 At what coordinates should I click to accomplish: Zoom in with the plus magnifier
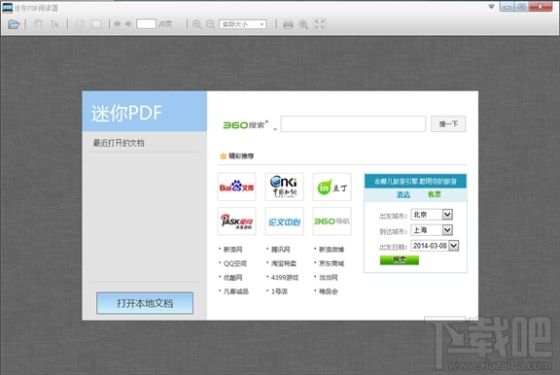[x=196, y=24]
